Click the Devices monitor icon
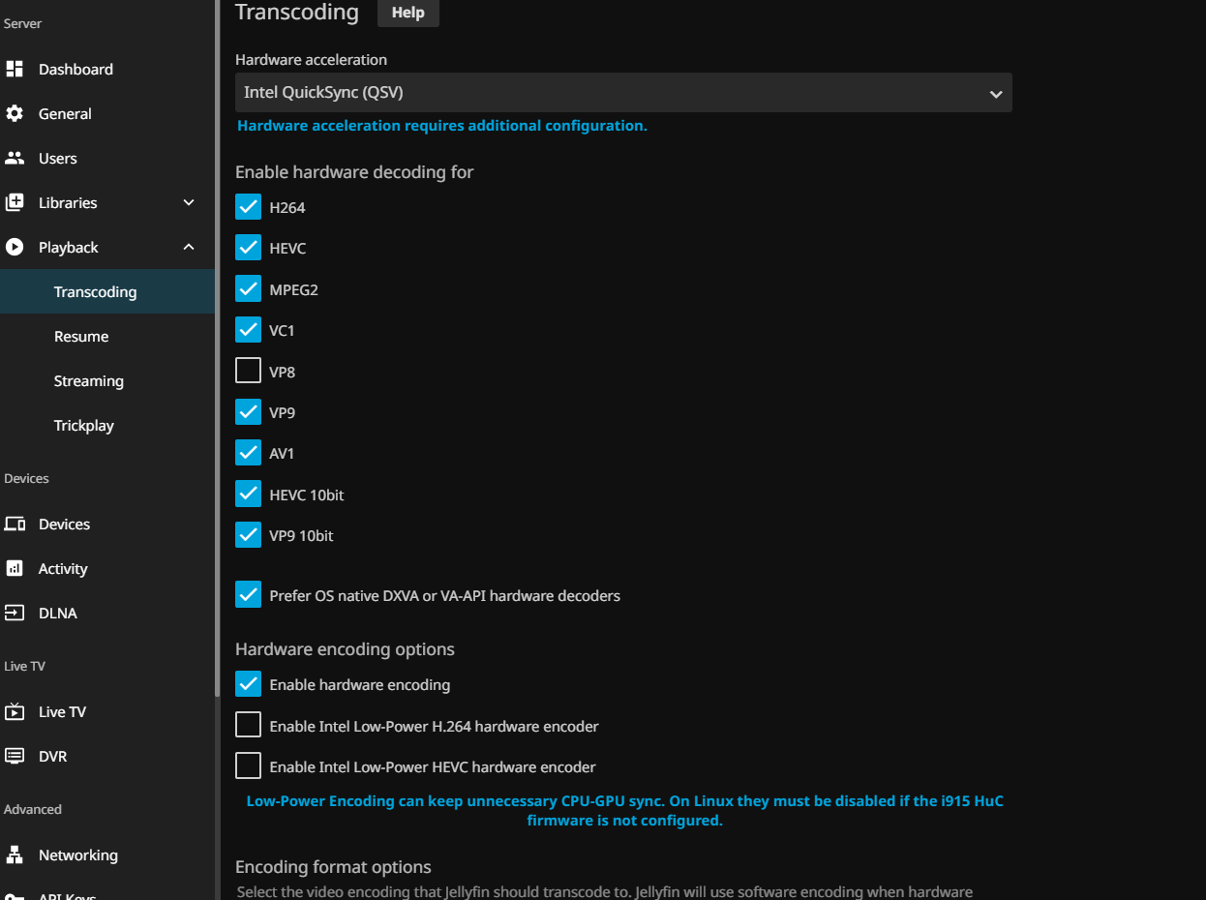1206x900 pixels. tap(15, 524)
